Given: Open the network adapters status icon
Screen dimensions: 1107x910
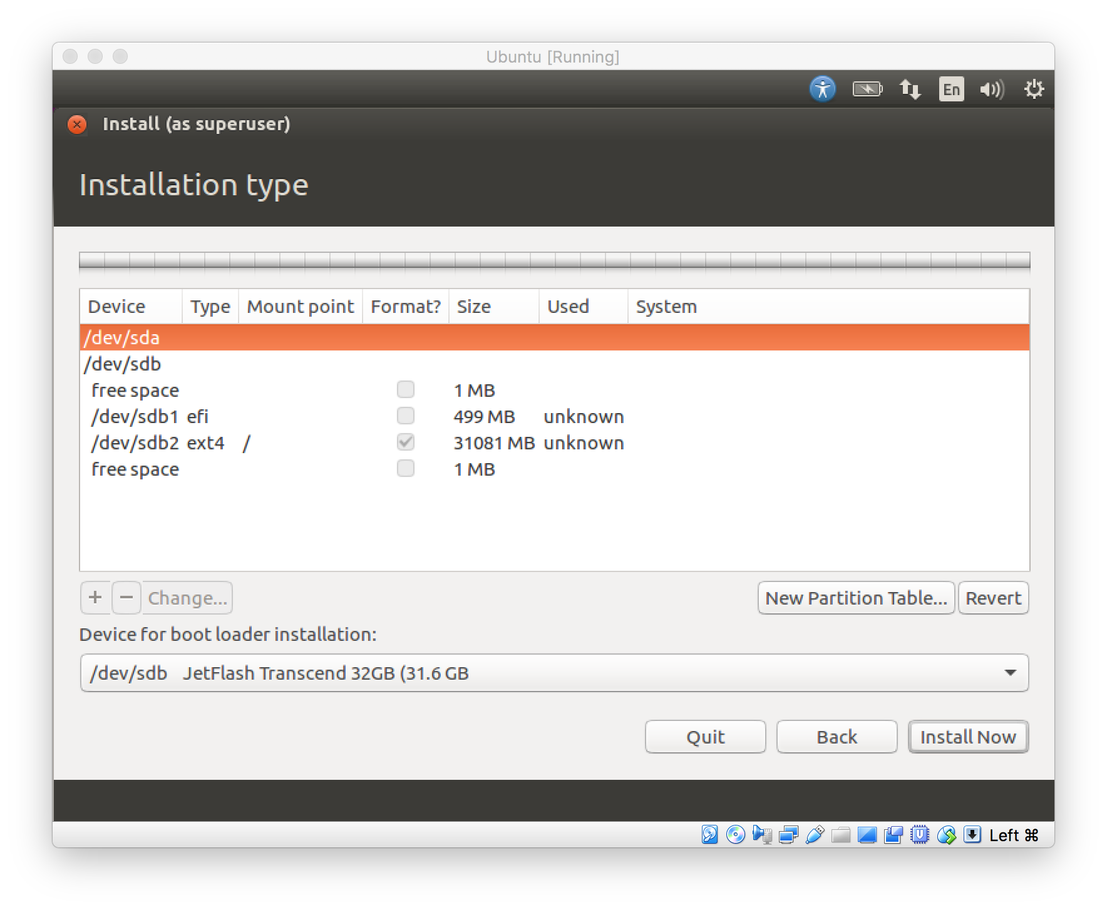Looking at the screenshot, I should coord(788,836).
